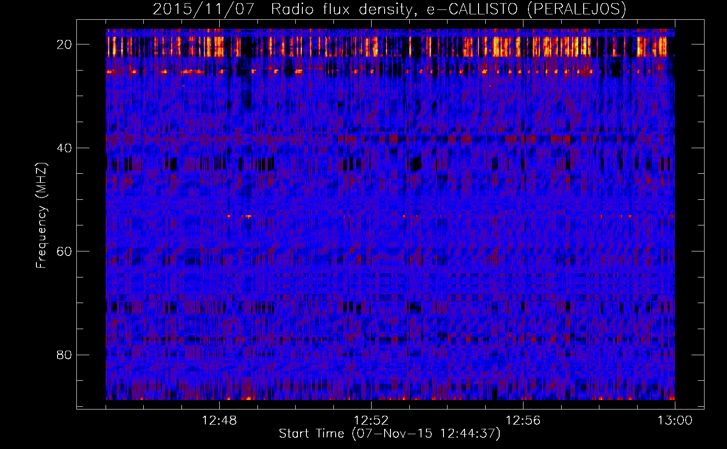Click the 'Start Time (07-Nov-15 12:44:37)' label

pos(390,434)
